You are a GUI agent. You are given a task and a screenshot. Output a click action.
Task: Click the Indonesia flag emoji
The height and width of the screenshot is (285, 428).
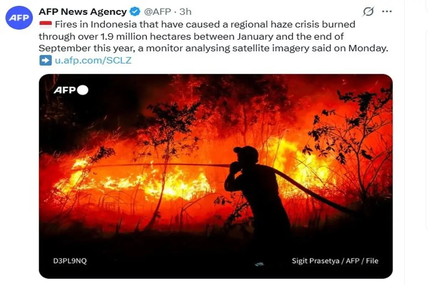tap(45, 25)
